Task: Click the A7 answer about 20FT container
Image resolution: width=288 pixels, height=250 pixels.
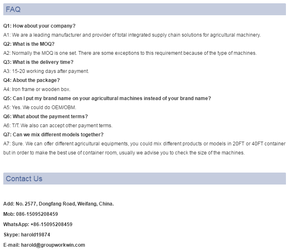Action: coord(144,144)
